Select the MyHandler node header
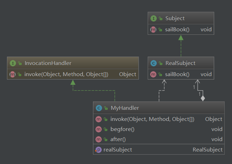This screenshot has height=164, width=232. click(125, 108)
